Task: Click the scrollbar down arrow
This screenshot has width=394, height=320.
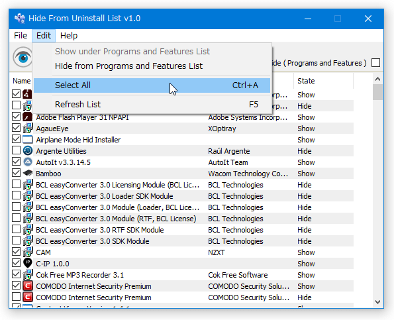Action: (377, 302)
